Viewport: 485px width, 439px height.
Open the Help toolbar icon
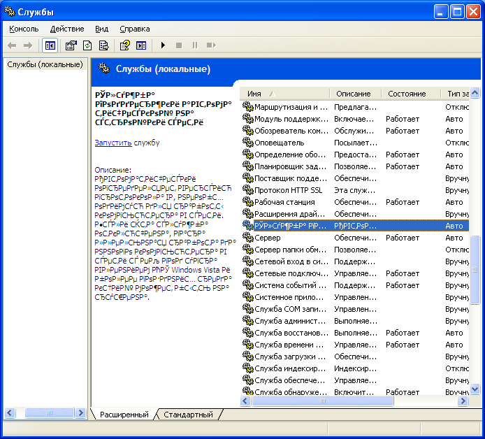[125, 45]
